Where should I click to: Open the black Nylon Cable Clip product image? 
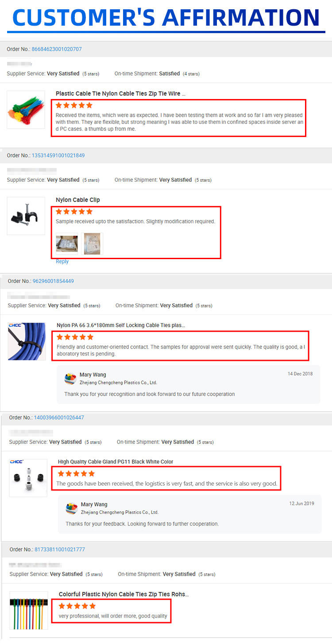[x=26, y=216]
